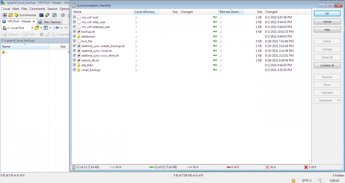
Task: Uncheck the backup.sh entry
Action: (74, 32)
